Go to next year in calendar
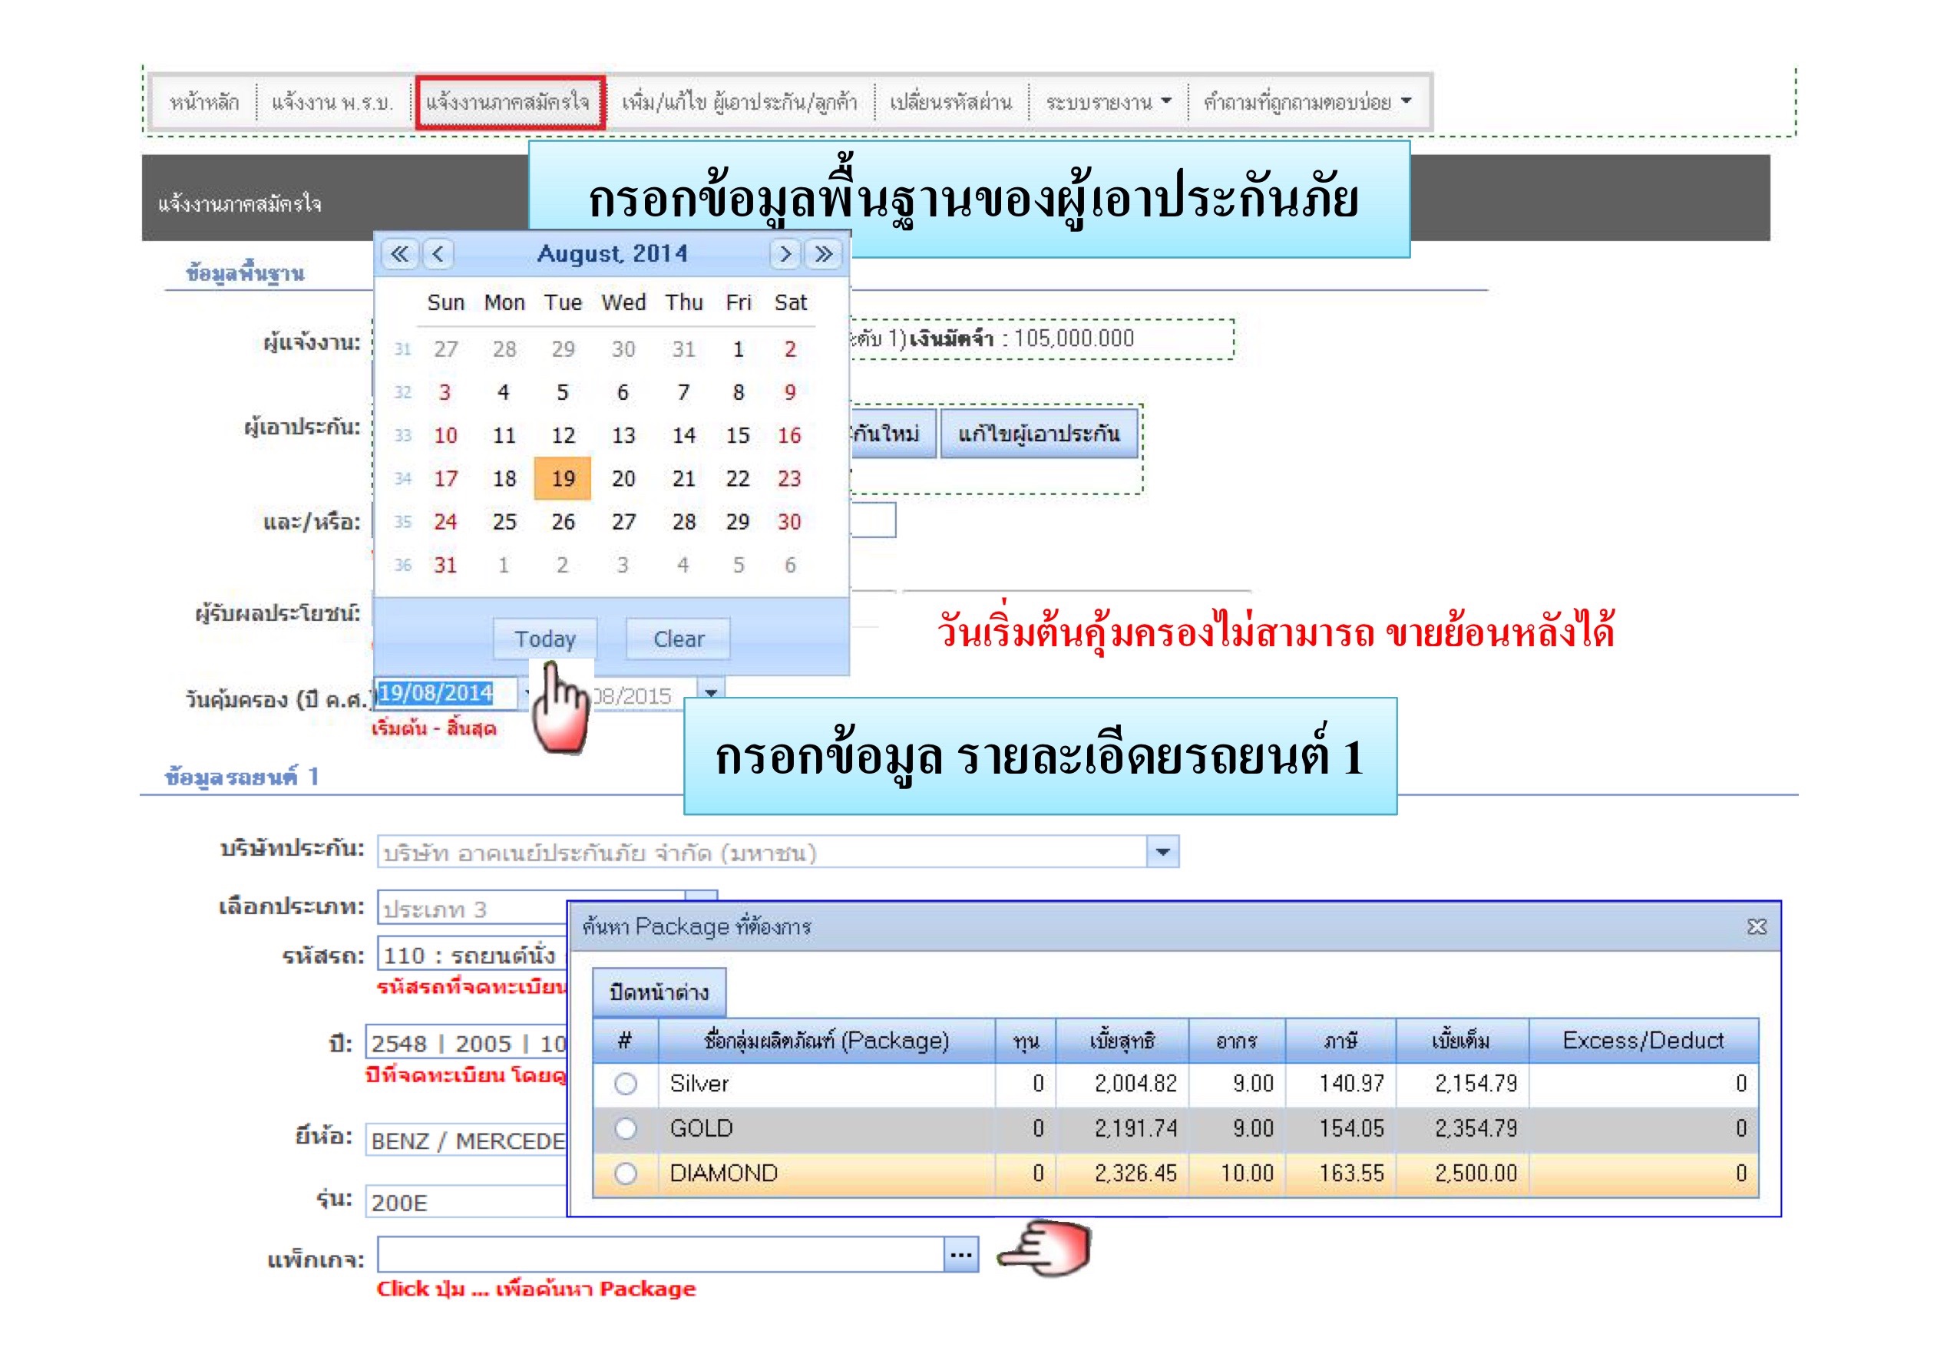Screen dimensions: 1937x1370 pos(823,254)
